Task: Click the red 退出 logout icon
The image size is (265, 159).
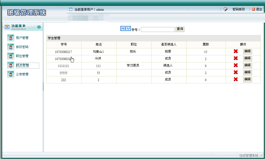Action: 253,9
